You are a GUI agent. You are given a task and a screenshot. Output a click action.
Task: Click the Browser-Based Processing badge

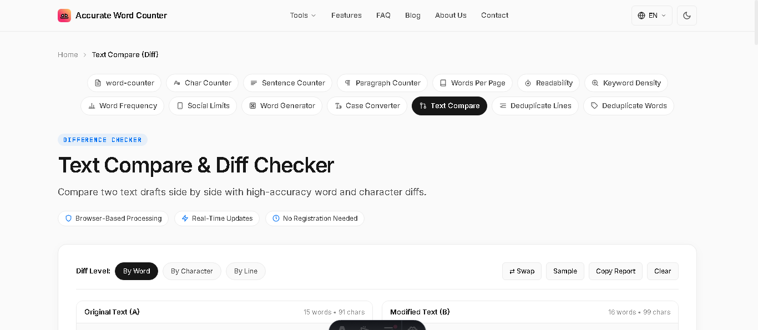tap(113, 219)
